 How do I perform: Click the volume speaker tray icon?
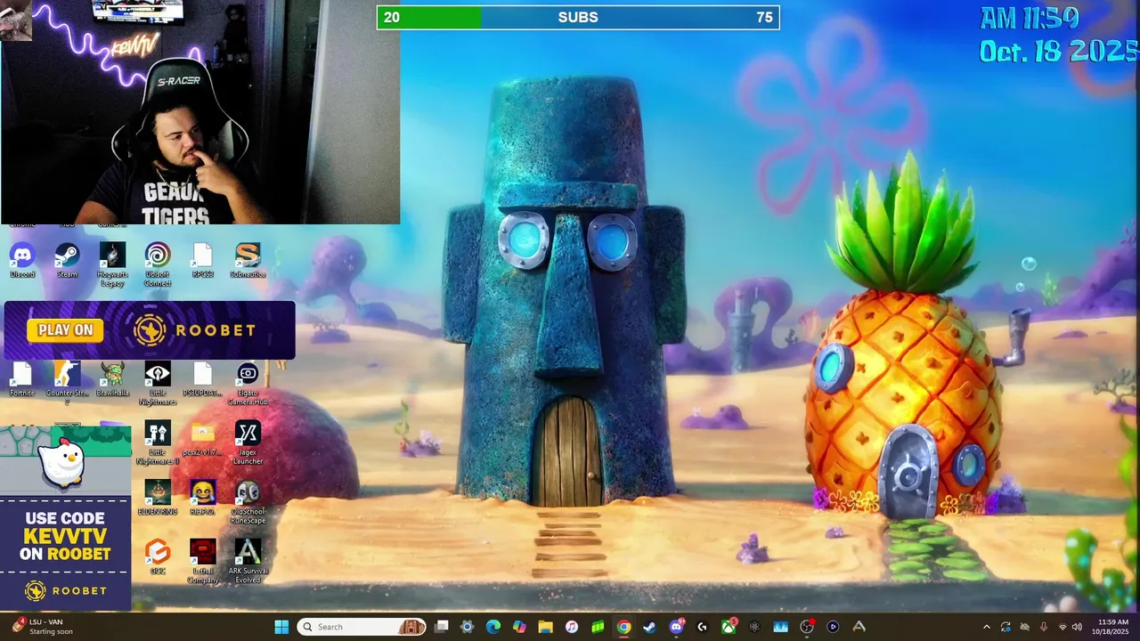[x=1077, y=627]
